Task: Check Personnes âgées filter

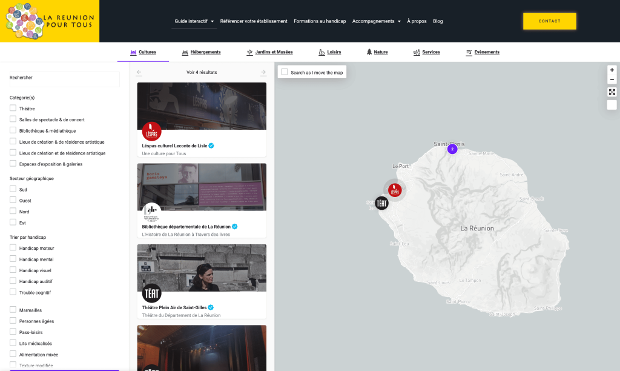Action: 13,321
